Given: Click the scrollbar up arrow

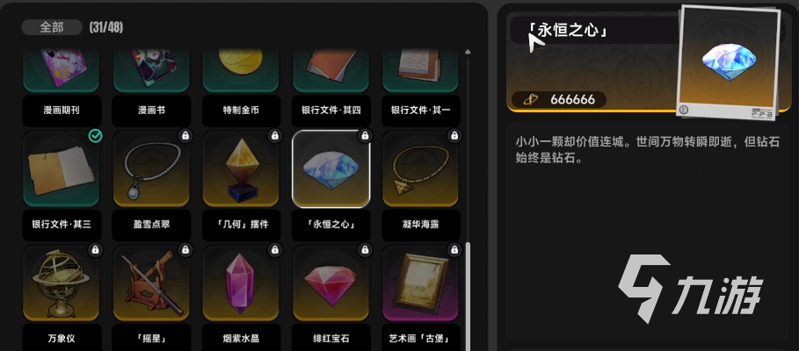Looking at the screenshot, I should [468, 52].
